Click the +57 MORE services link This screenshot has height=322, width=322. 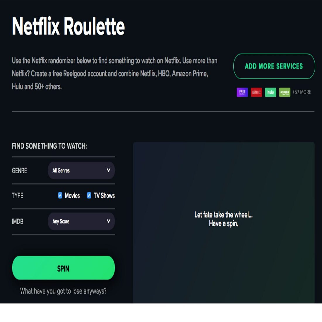coord(302,92)
